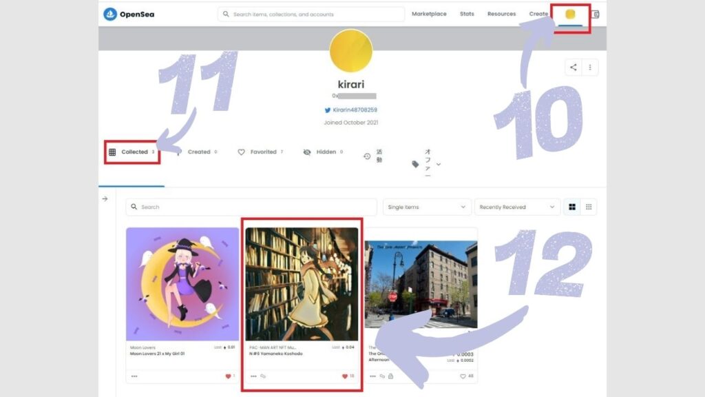Open Moon Lovers 21 x My Girl 01 title
705x397 pixels.
click(x=157, y=354)
